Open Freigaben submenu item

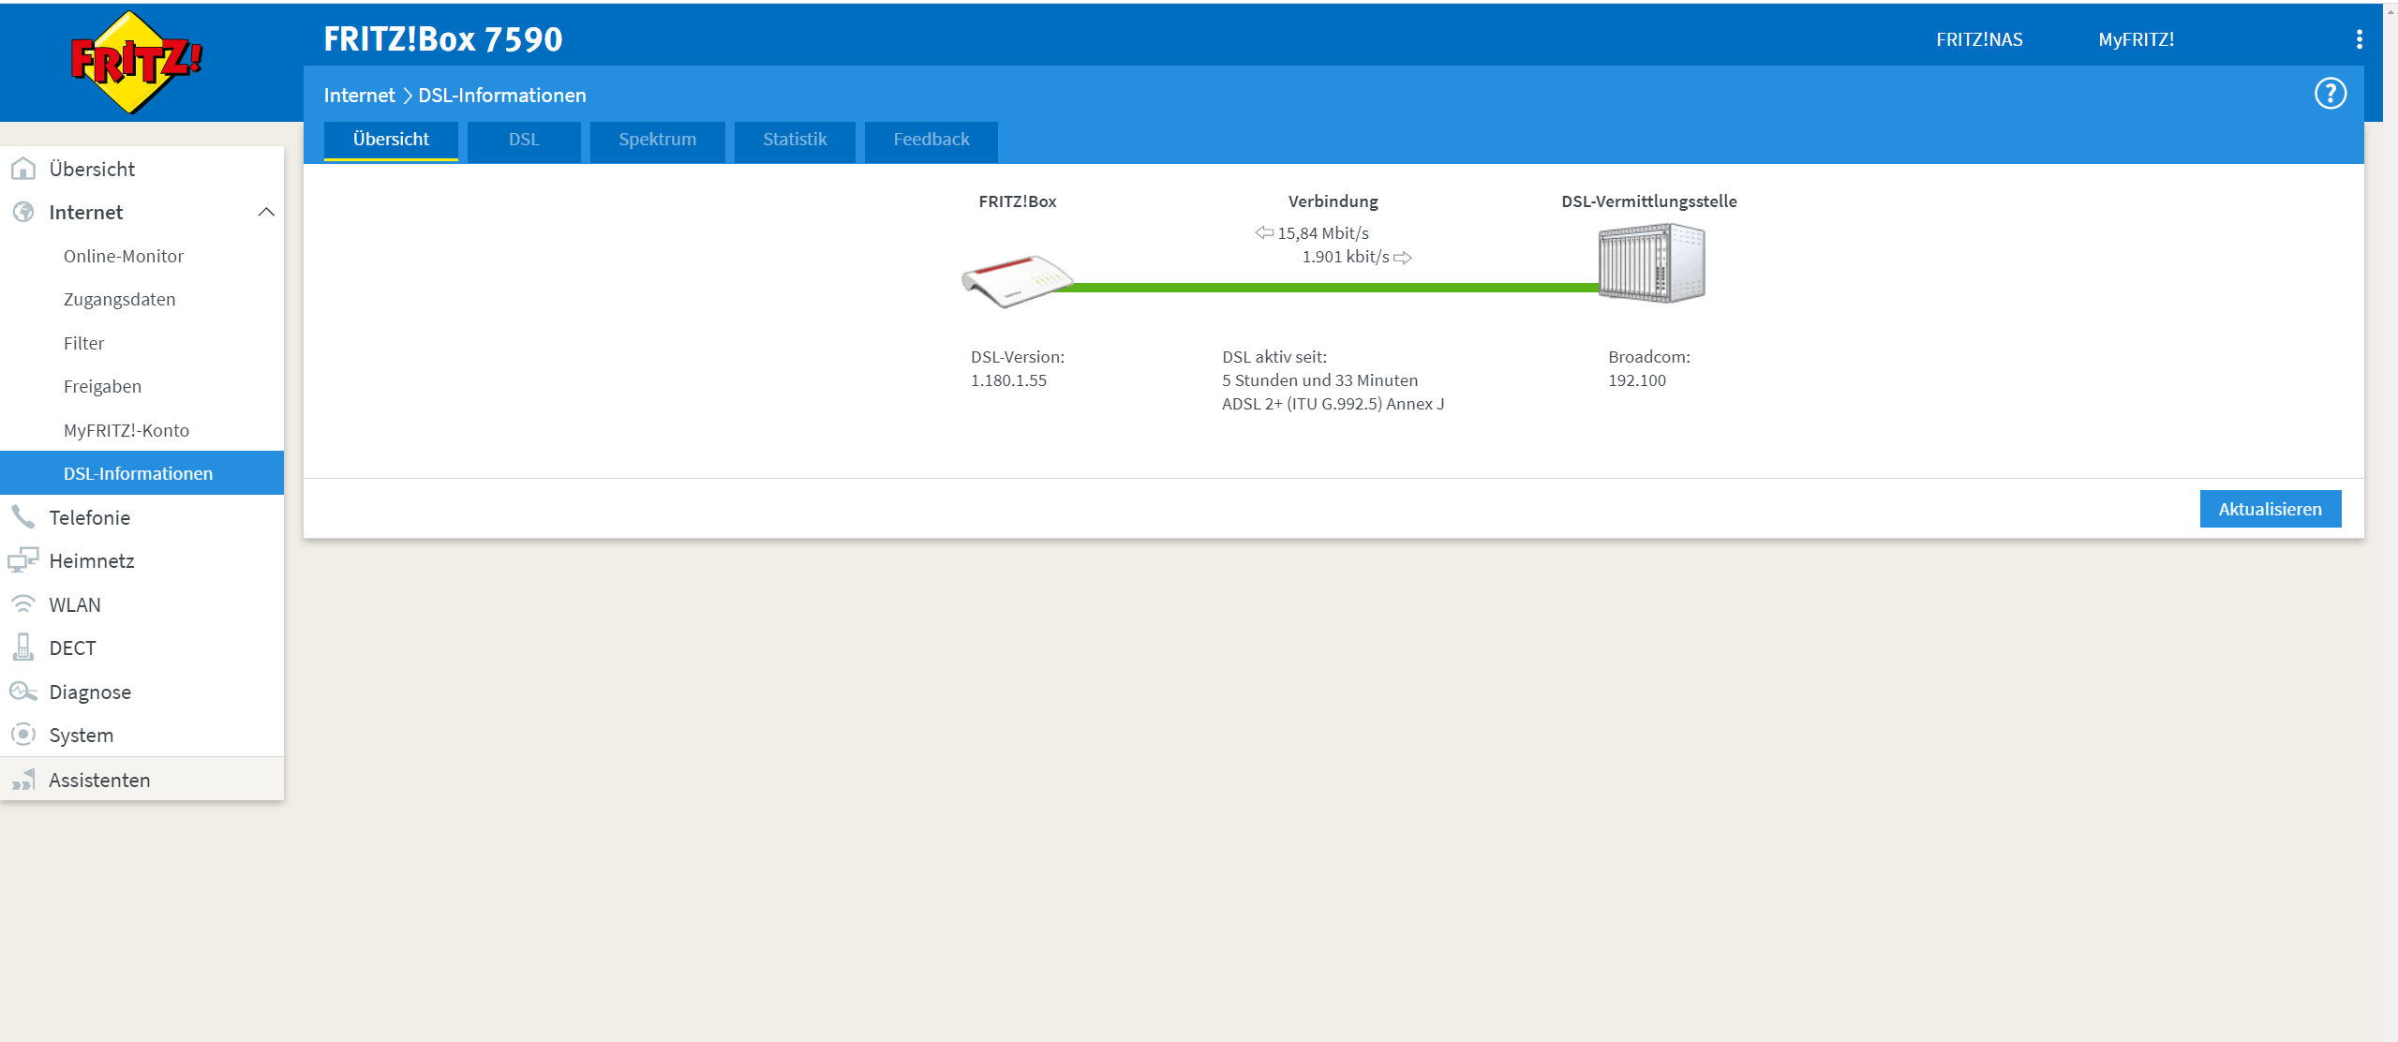[141, 386]
